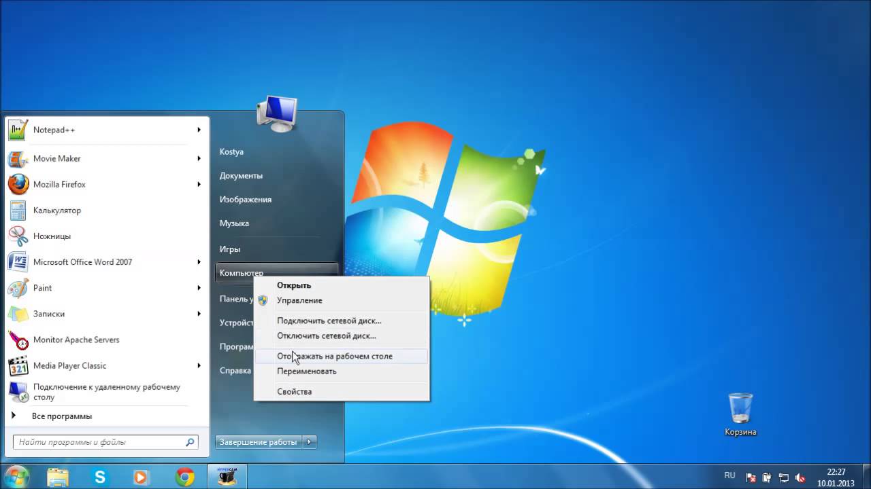Choose Управление in context menu
This screenshot has width=871, height=489.
point(342,300)
